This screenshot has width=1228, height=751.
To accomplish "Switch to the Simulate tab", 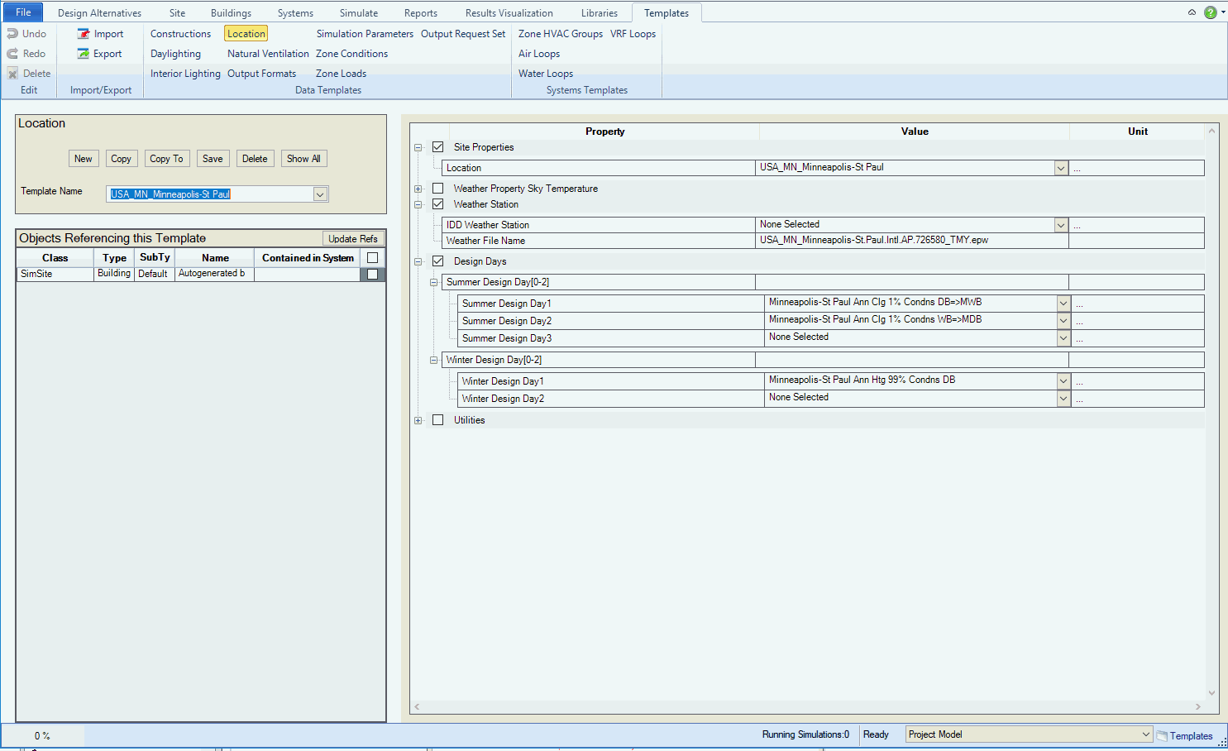I will tap(358, 13).
